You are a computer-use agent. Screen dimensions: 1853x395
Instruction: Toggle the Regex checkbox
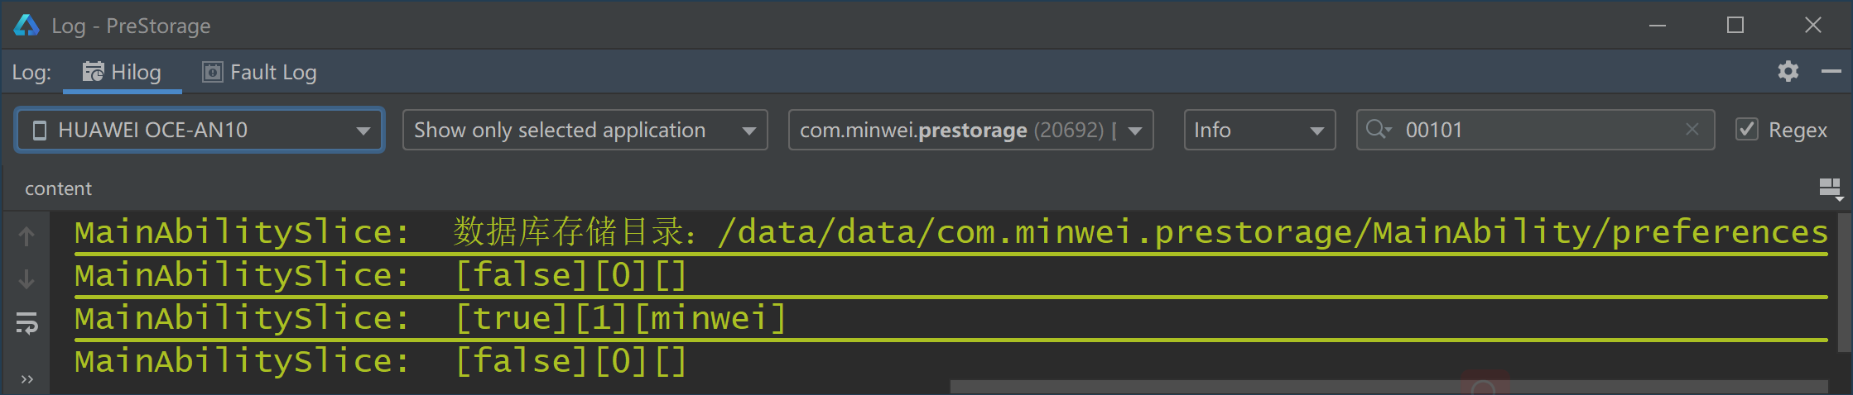coord(1747,130)
